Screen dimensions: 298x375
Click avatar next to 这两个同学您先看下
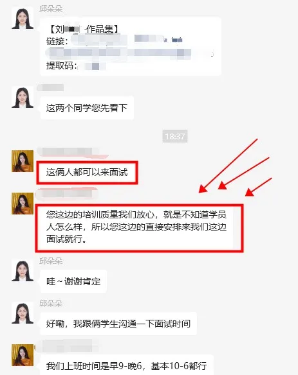coord(23,97)
